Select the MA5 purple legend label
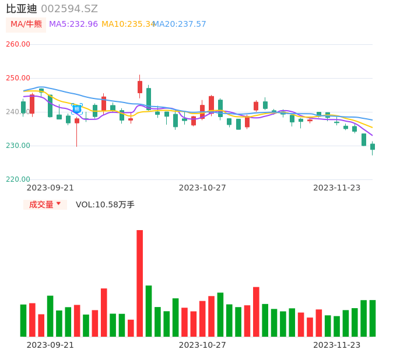The width and height of the screenshot is (400, 353). [73, 24]
